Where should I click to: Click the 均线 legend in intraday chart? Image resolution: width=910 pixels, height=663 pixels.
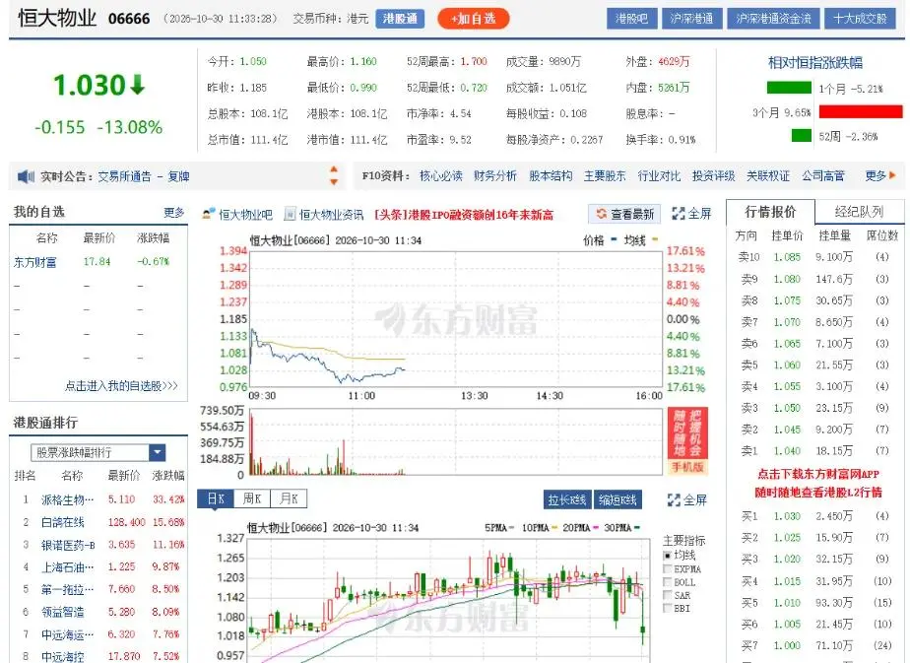(x=641, y=240)
